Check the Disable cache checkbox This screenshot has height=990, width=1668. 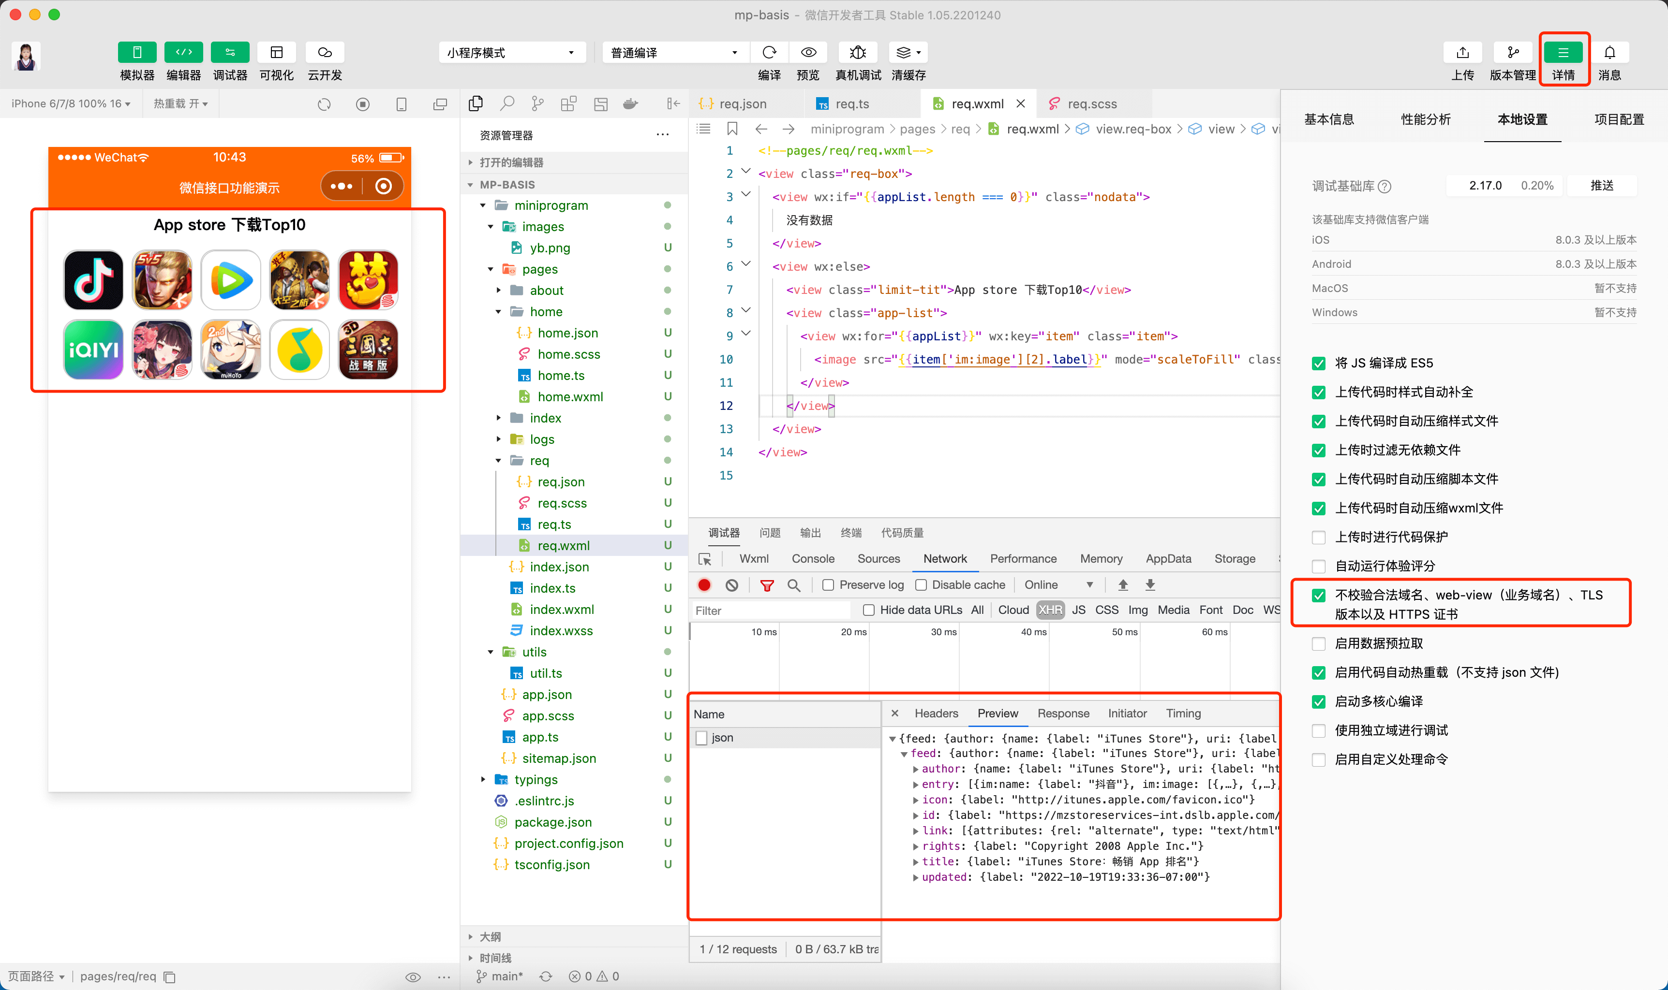[921, 585]
